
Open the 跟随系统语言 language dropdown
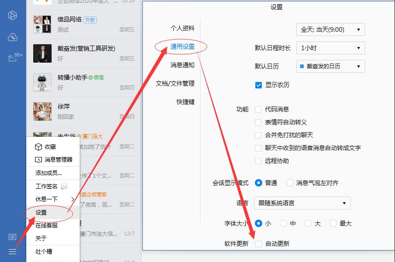[302, 203]
